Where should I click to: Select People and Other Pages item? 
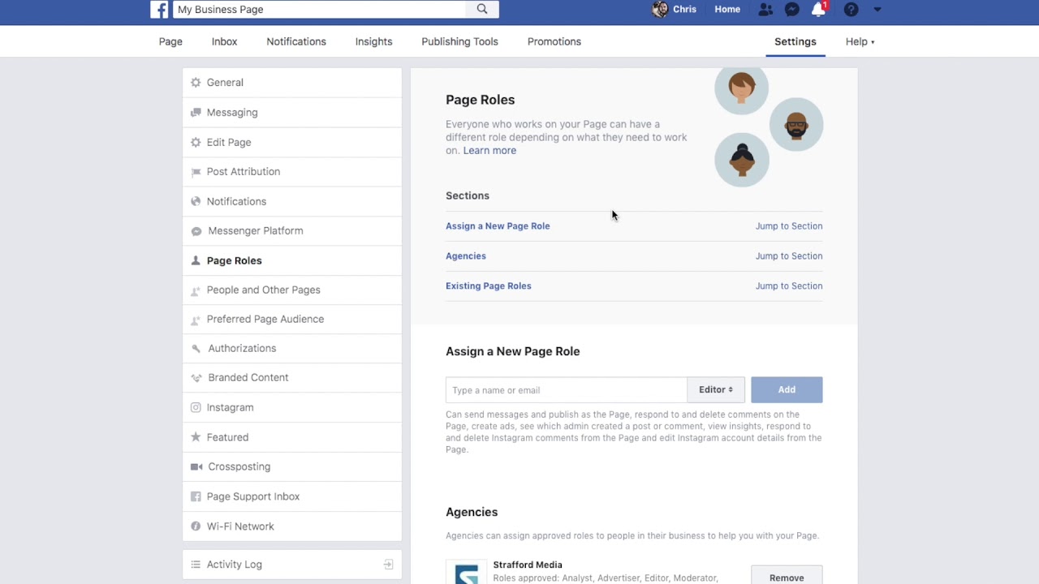pos(292,290)
